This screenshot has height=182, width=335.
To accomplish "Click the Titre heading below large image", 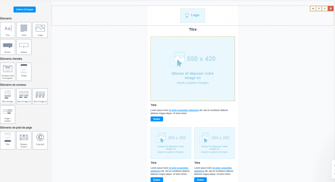I will click(x=153, y=105).
